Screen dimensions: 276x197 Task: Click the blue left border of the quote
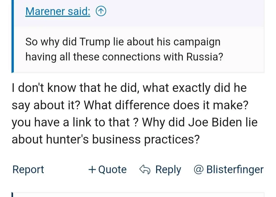tap(12, 38)
